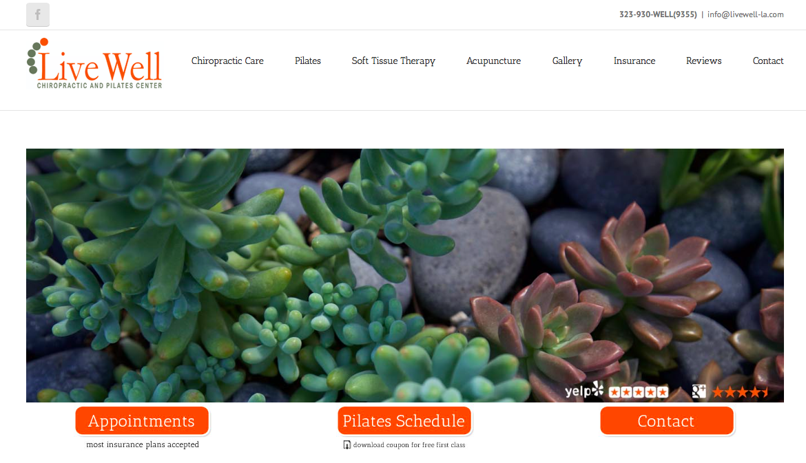The width and height of the screenshot is (806, 463).
Task: Click the orange Contact button
Action: coord(667,421)
